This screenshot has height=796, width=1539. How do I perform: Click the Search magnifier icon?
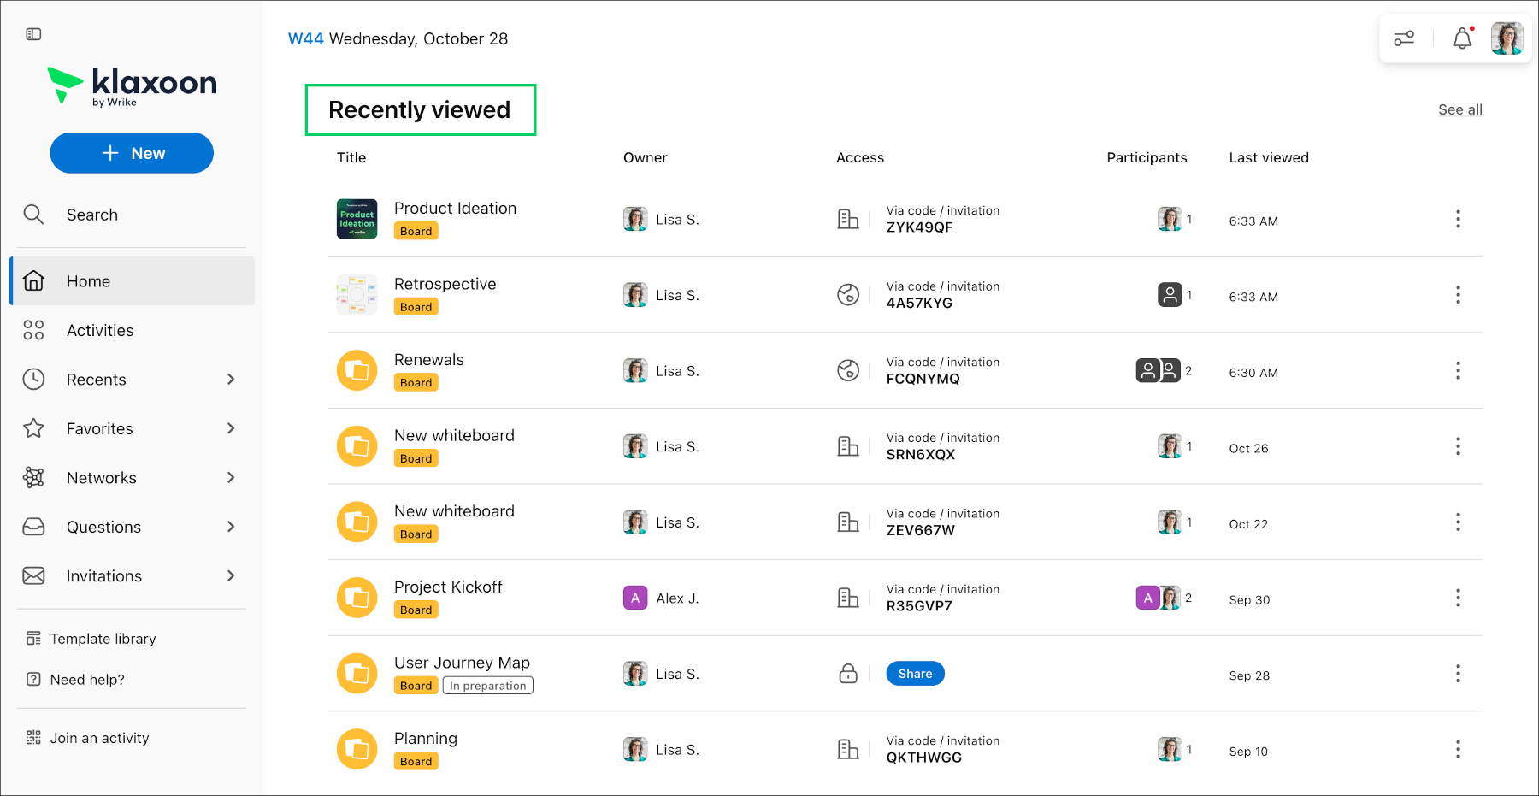pos(33,214)
